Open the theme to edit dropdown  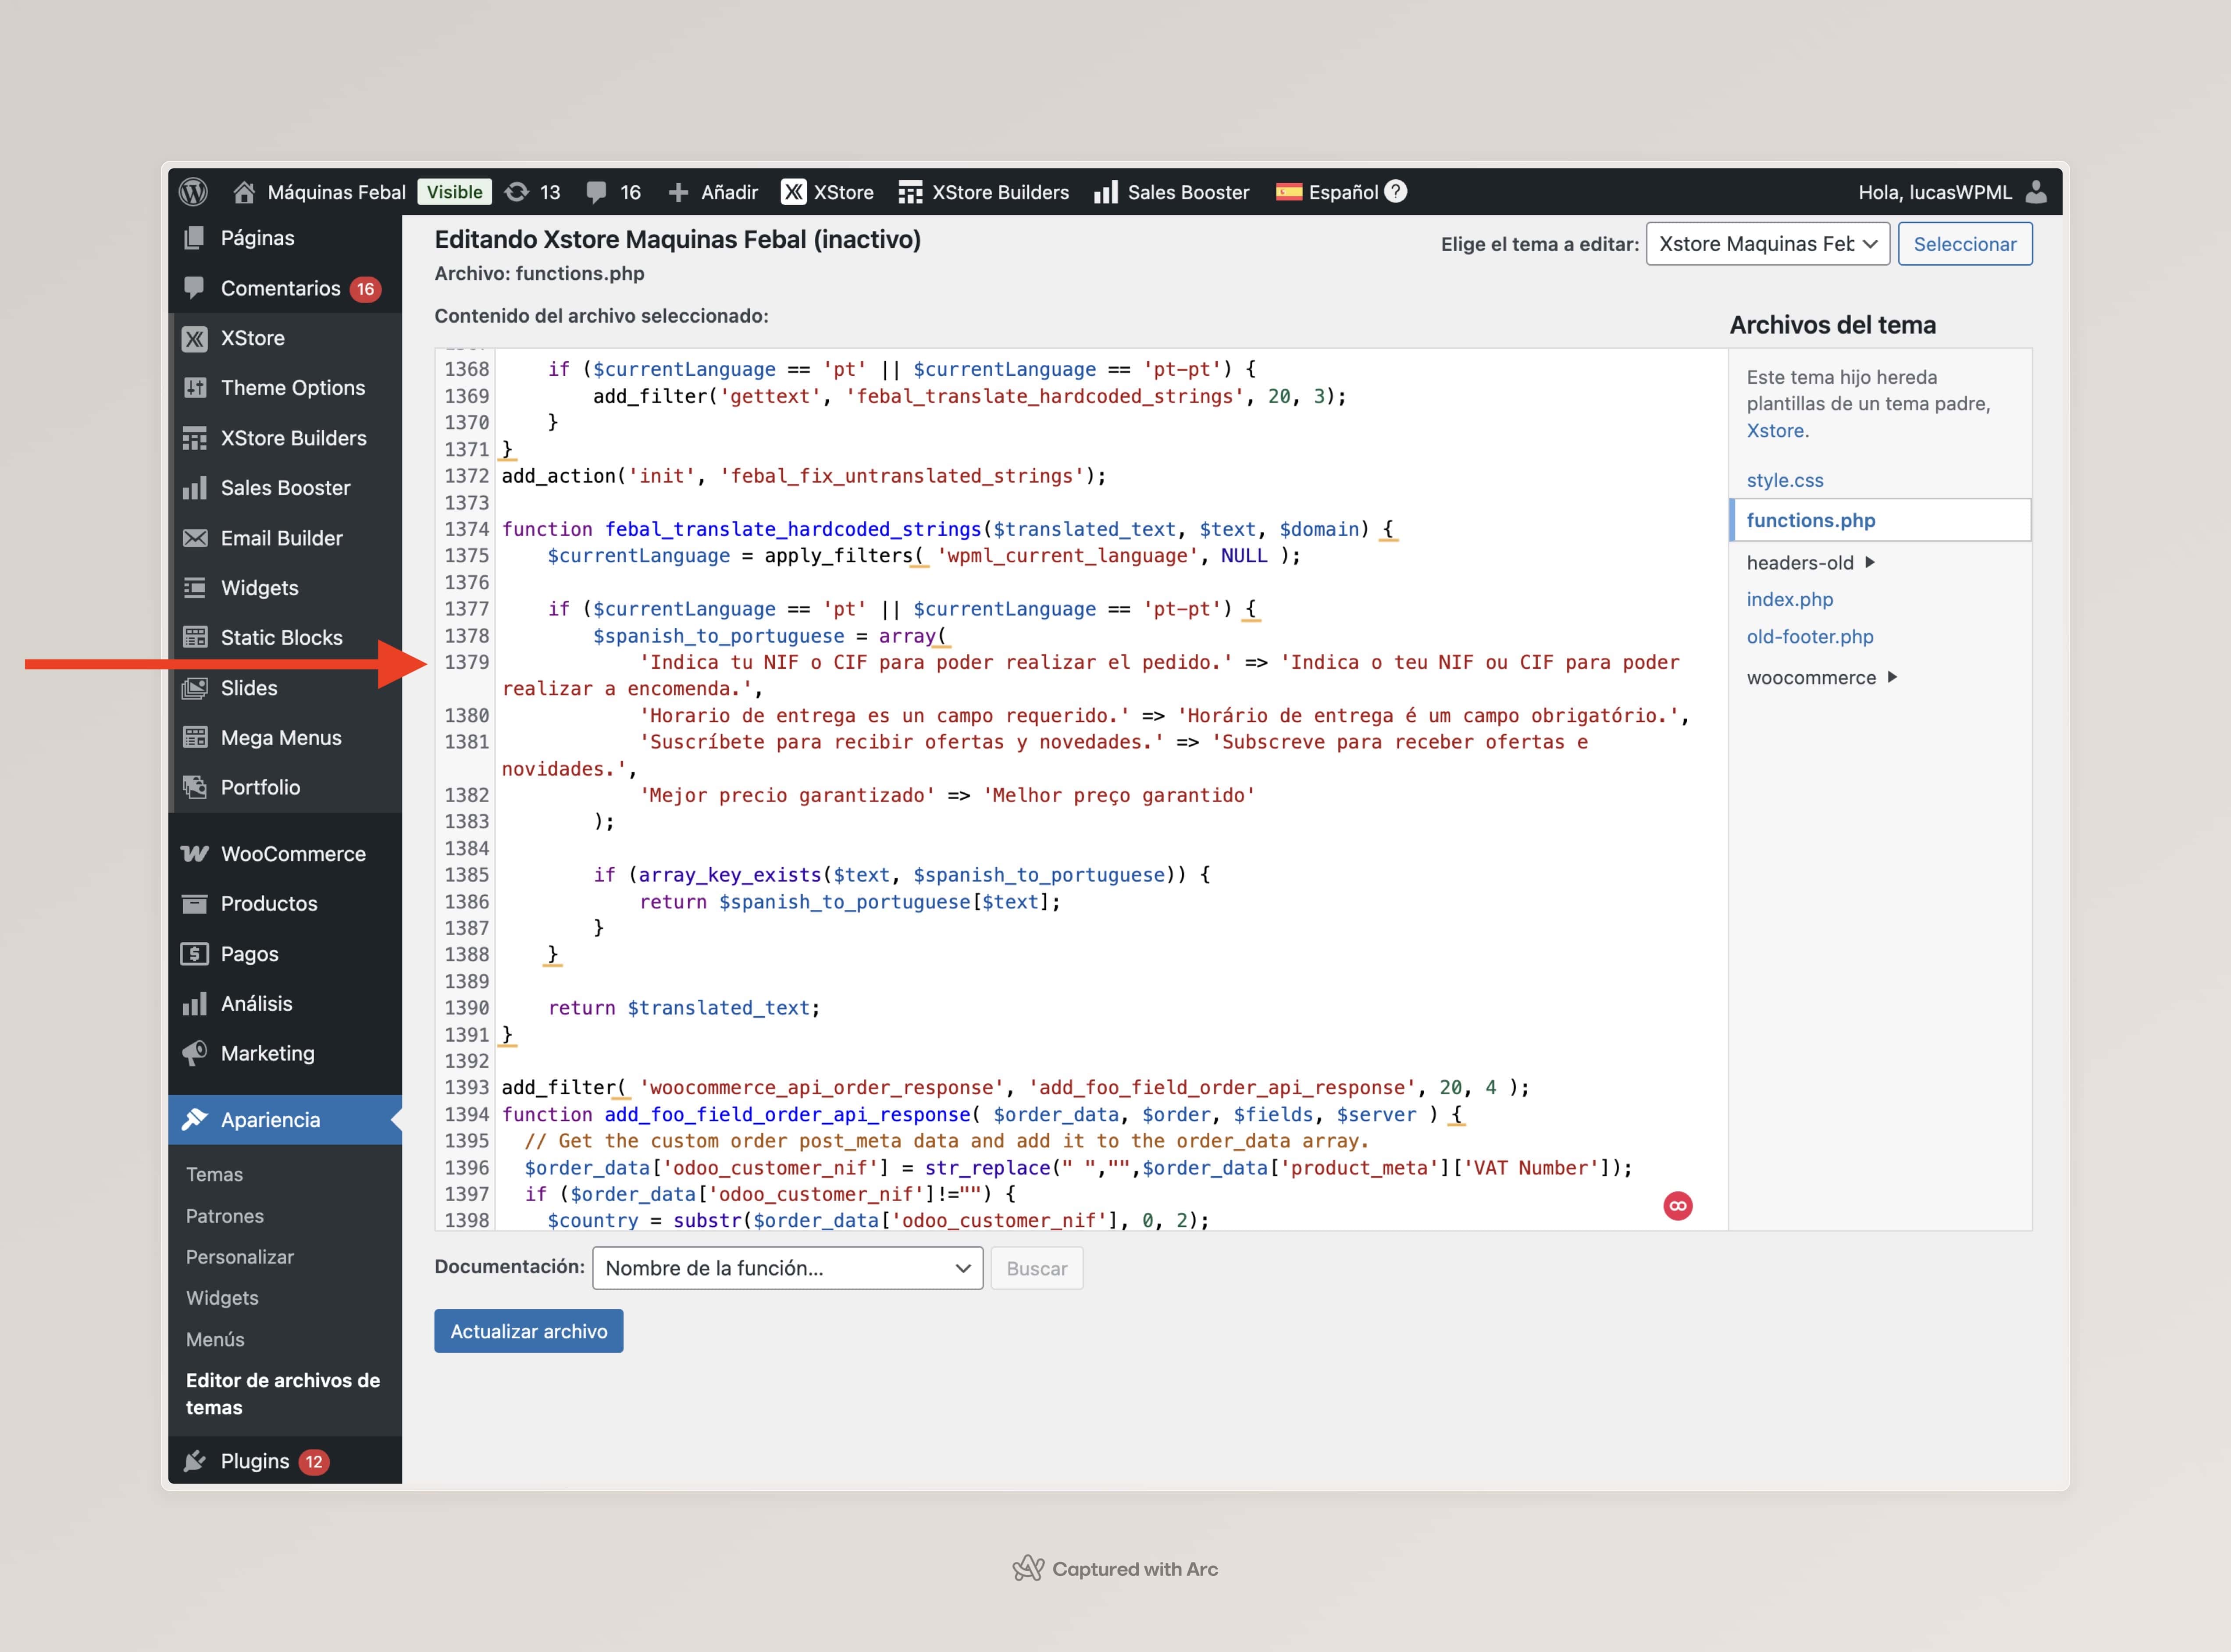[x=1767, y=244]
